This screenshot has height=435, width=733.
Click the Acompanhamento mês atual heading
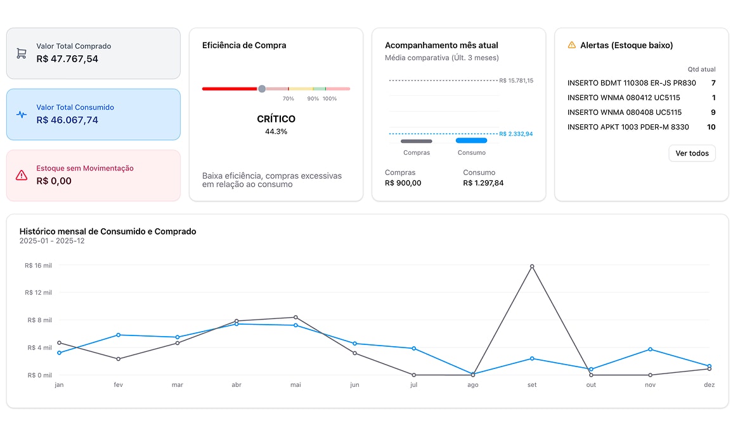(x=441, y=46)
